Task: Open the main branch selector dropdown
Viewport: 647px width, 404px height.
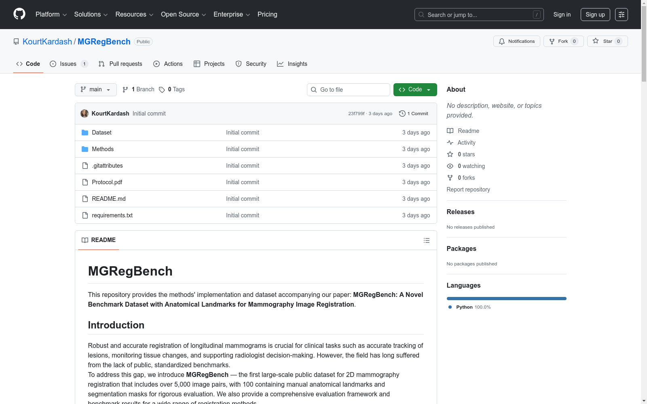Action: (x=96, y=90)
